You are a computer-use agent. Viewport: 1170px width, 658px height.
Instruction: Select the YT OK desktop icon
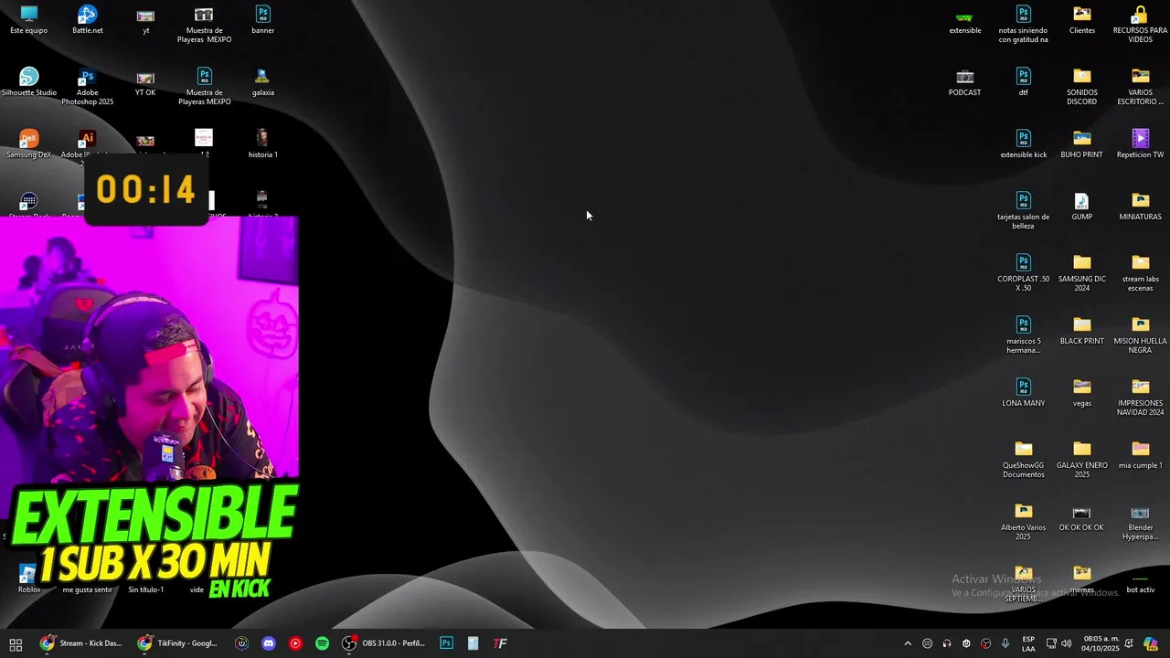point(145,82)
